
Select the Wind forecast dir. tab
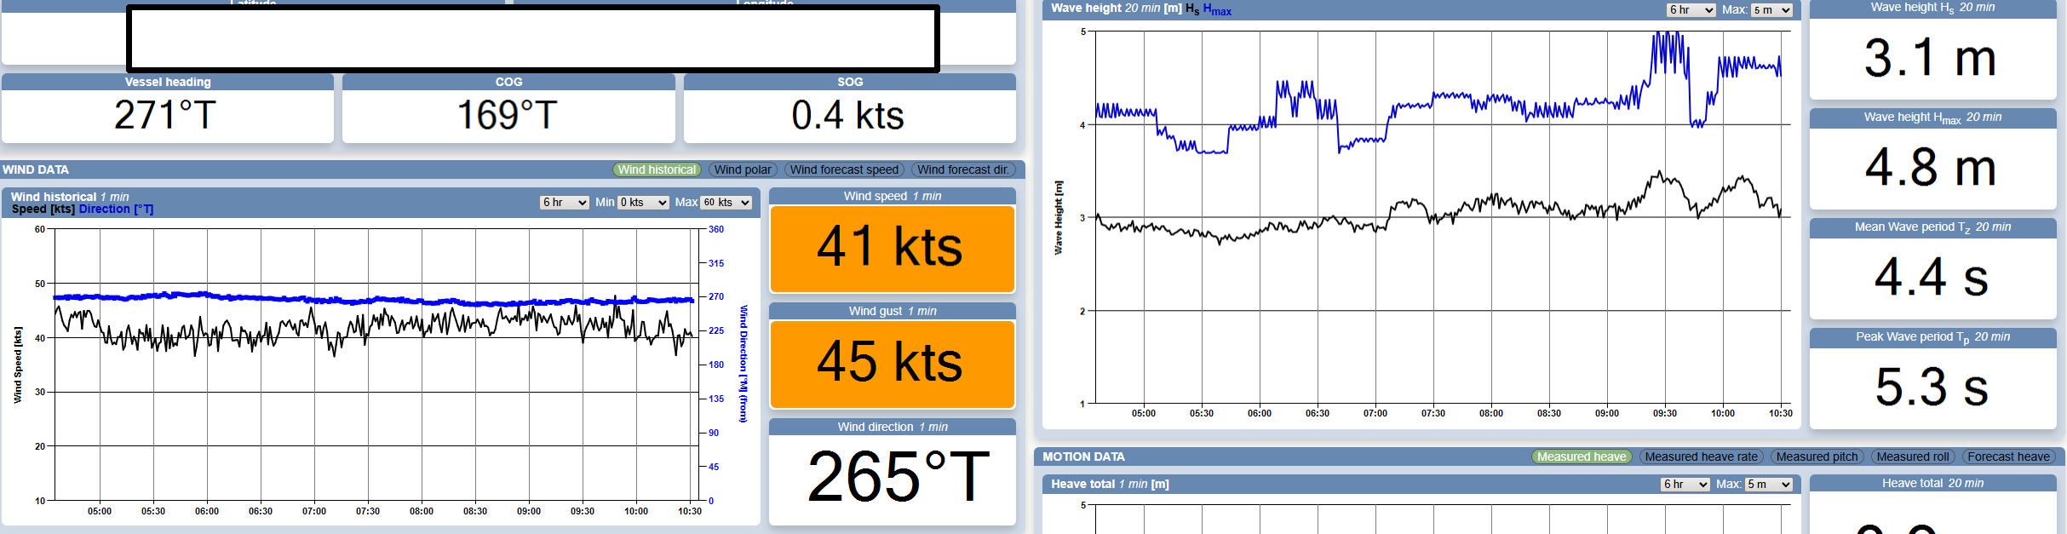tap(963, 169)
